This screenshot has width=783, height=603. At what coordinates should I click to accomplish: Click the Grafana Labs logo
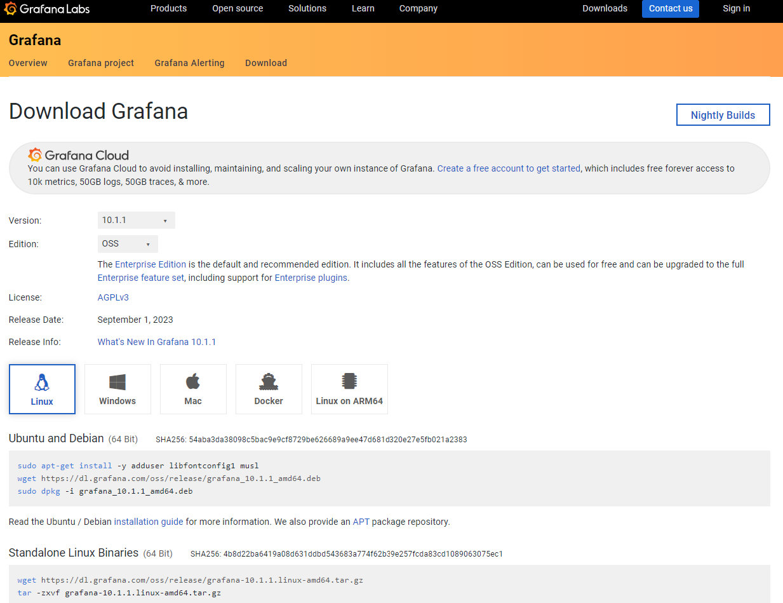(47, 9)
